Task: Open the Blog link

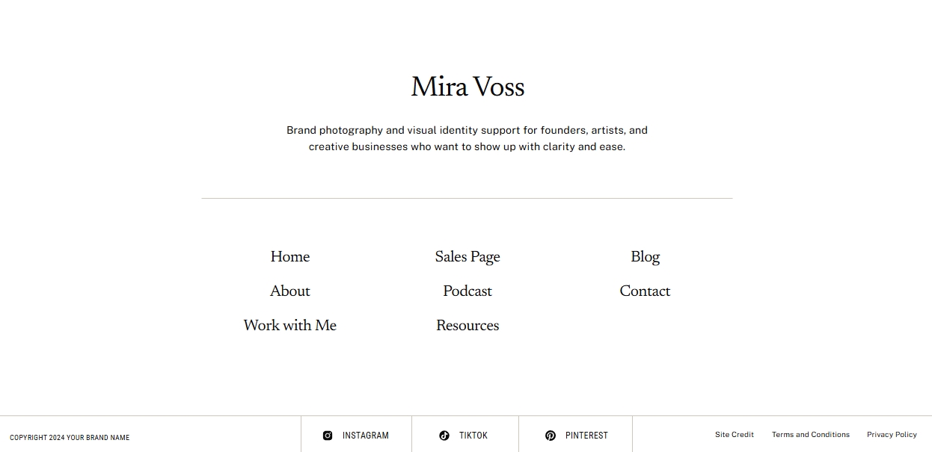Action: tap(645, 257)
